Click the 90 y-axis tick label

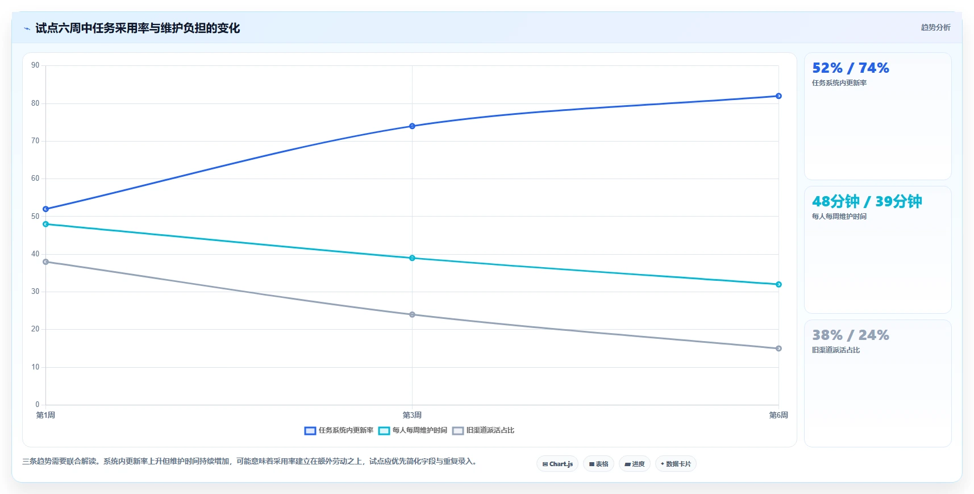[x=35, y=65]
